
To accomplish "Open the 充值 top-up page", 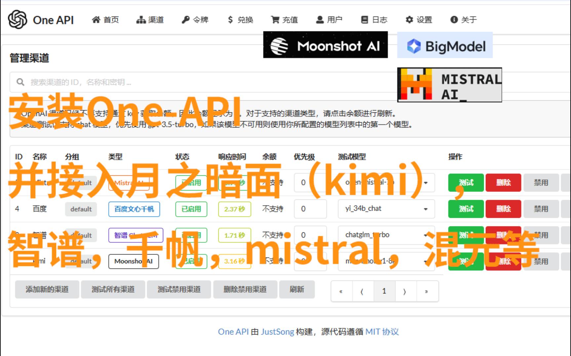I will point(285,20).
